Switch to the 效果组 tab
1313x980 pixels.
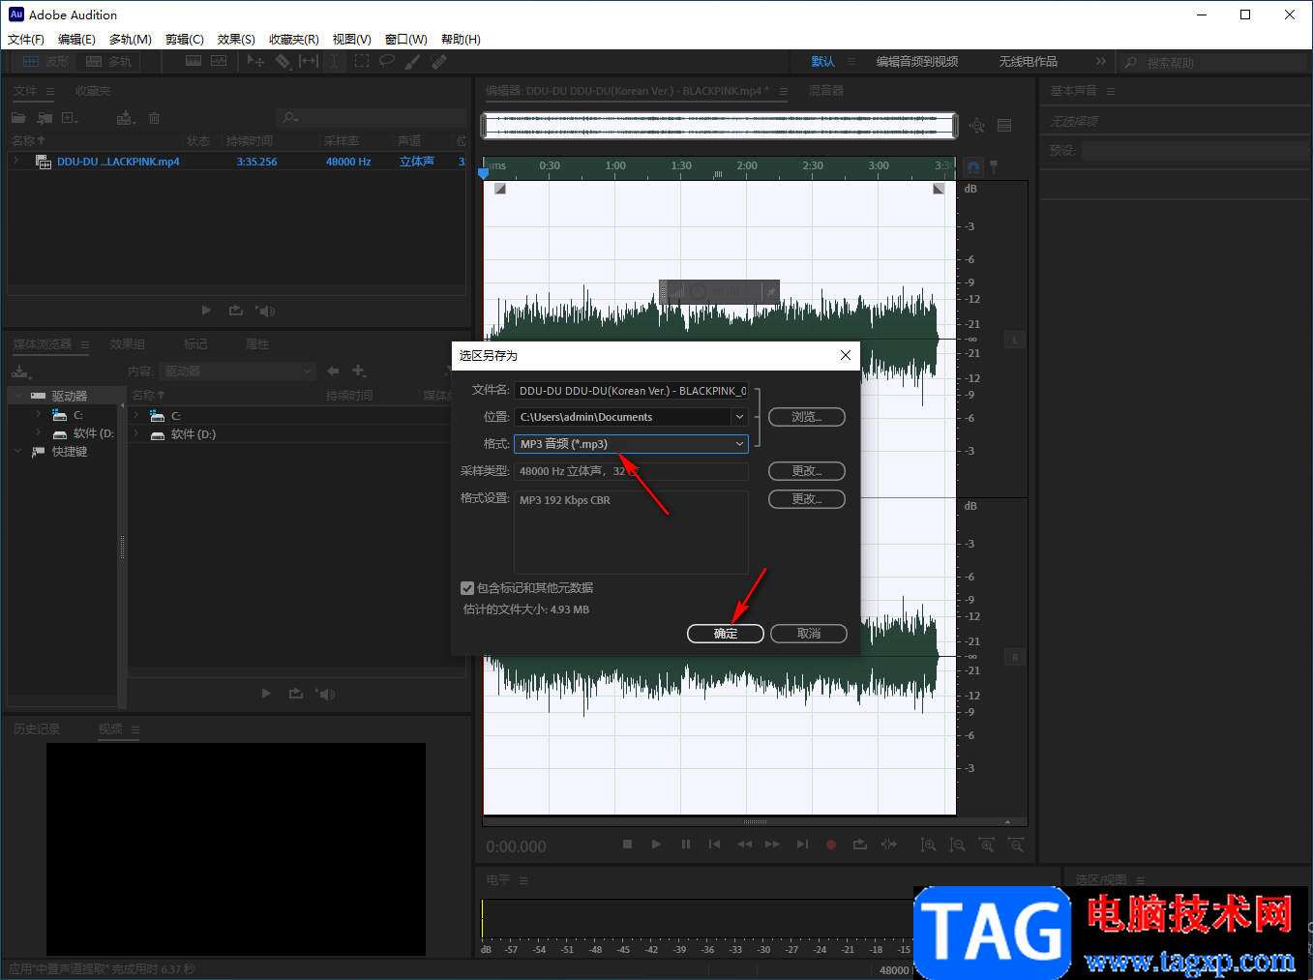[128, 344]
